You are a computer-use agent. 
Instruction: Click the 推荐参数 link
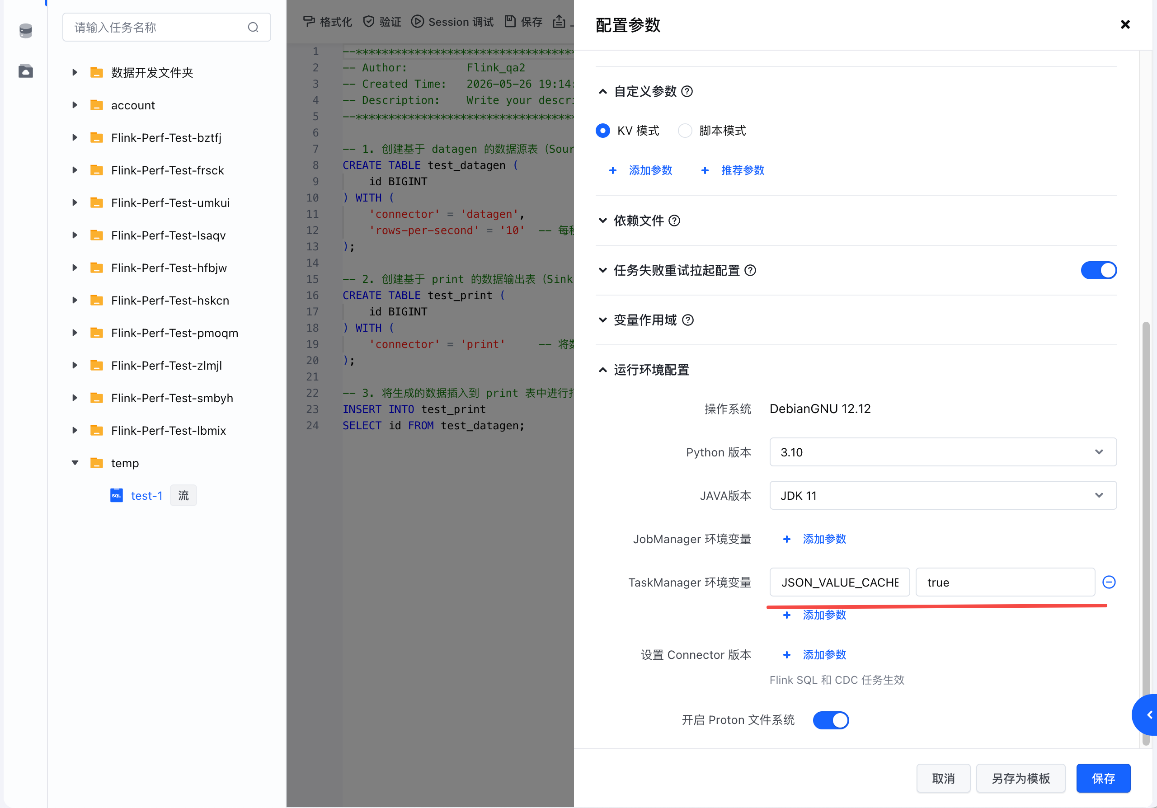pyautogui.click(x=733, y=171)
